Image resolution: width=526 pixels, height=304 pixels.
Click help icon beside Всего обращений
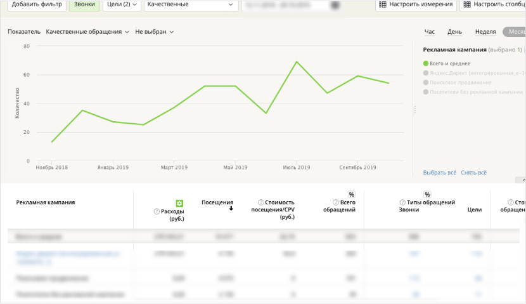point(334,202)
